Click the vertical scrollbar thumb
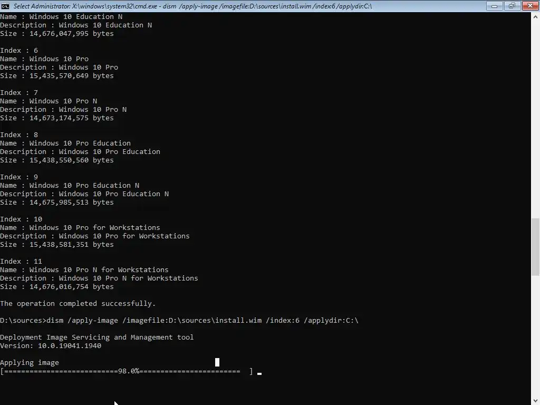540x405 pixels. point(536,247)
